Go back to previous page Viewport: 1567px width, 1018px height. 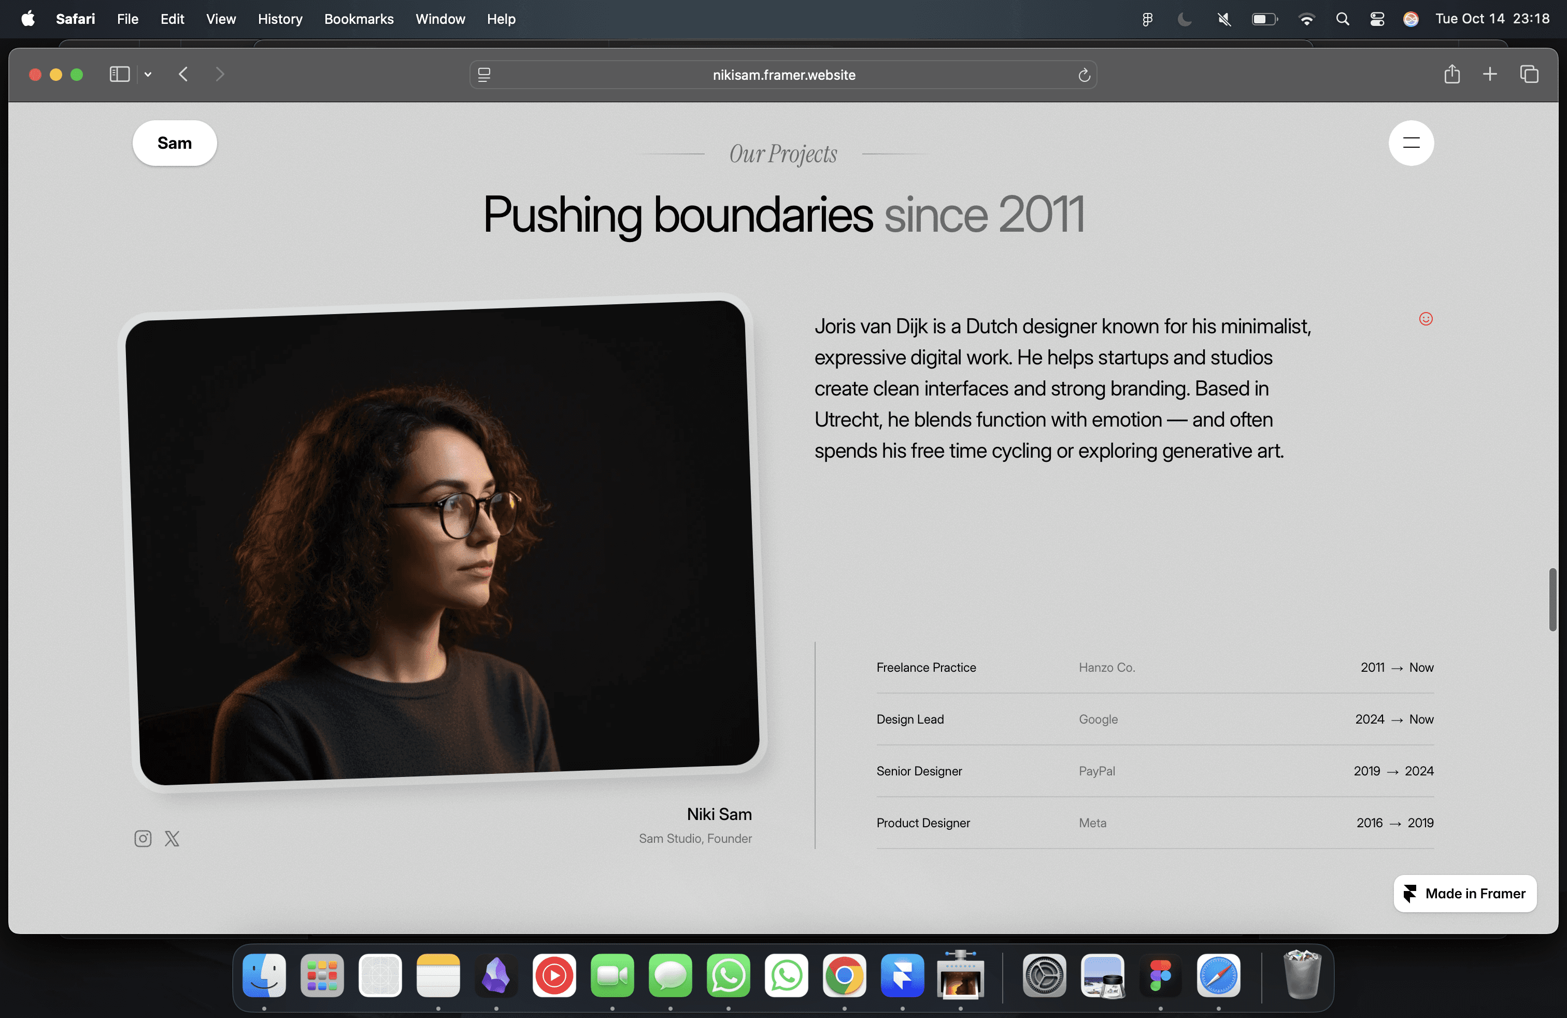(x=183, y=75)
